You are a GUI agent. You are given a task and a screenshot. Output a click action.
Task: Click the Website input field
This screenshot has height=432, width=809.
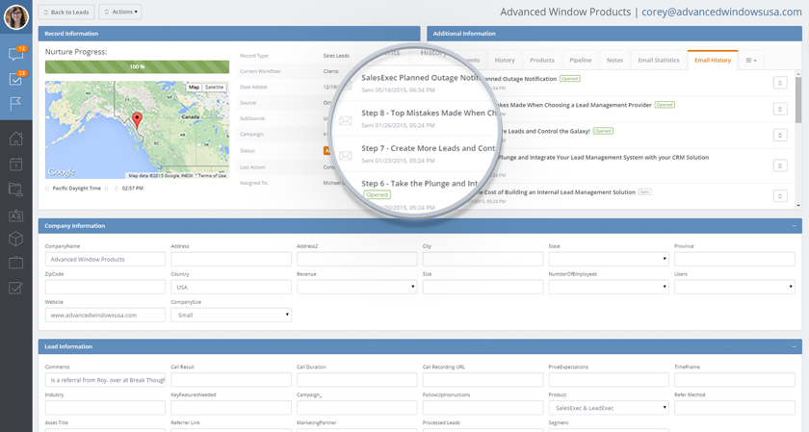105,315
